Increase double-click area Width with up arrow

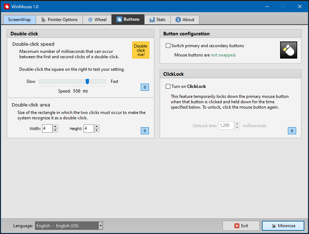(55, 126)
